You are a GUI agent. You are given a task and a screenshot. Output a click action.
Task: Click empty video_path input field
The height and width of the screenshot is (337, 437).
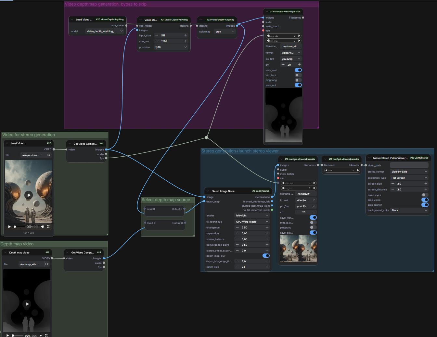[x=409, y=165]
